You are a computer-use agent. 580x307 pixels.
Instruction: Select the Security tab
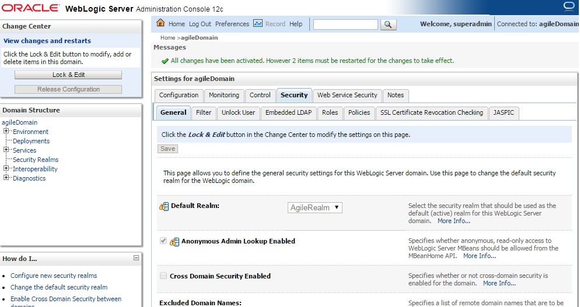294,96
